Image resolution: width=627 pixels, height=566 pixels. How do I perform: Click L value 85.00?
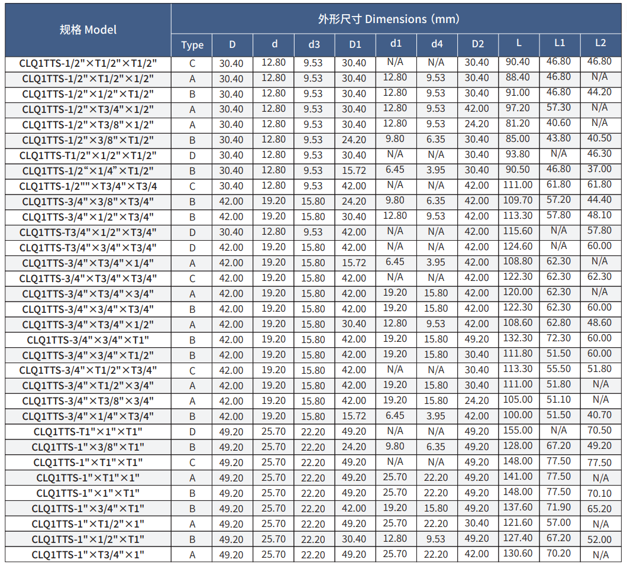[518, 139]
